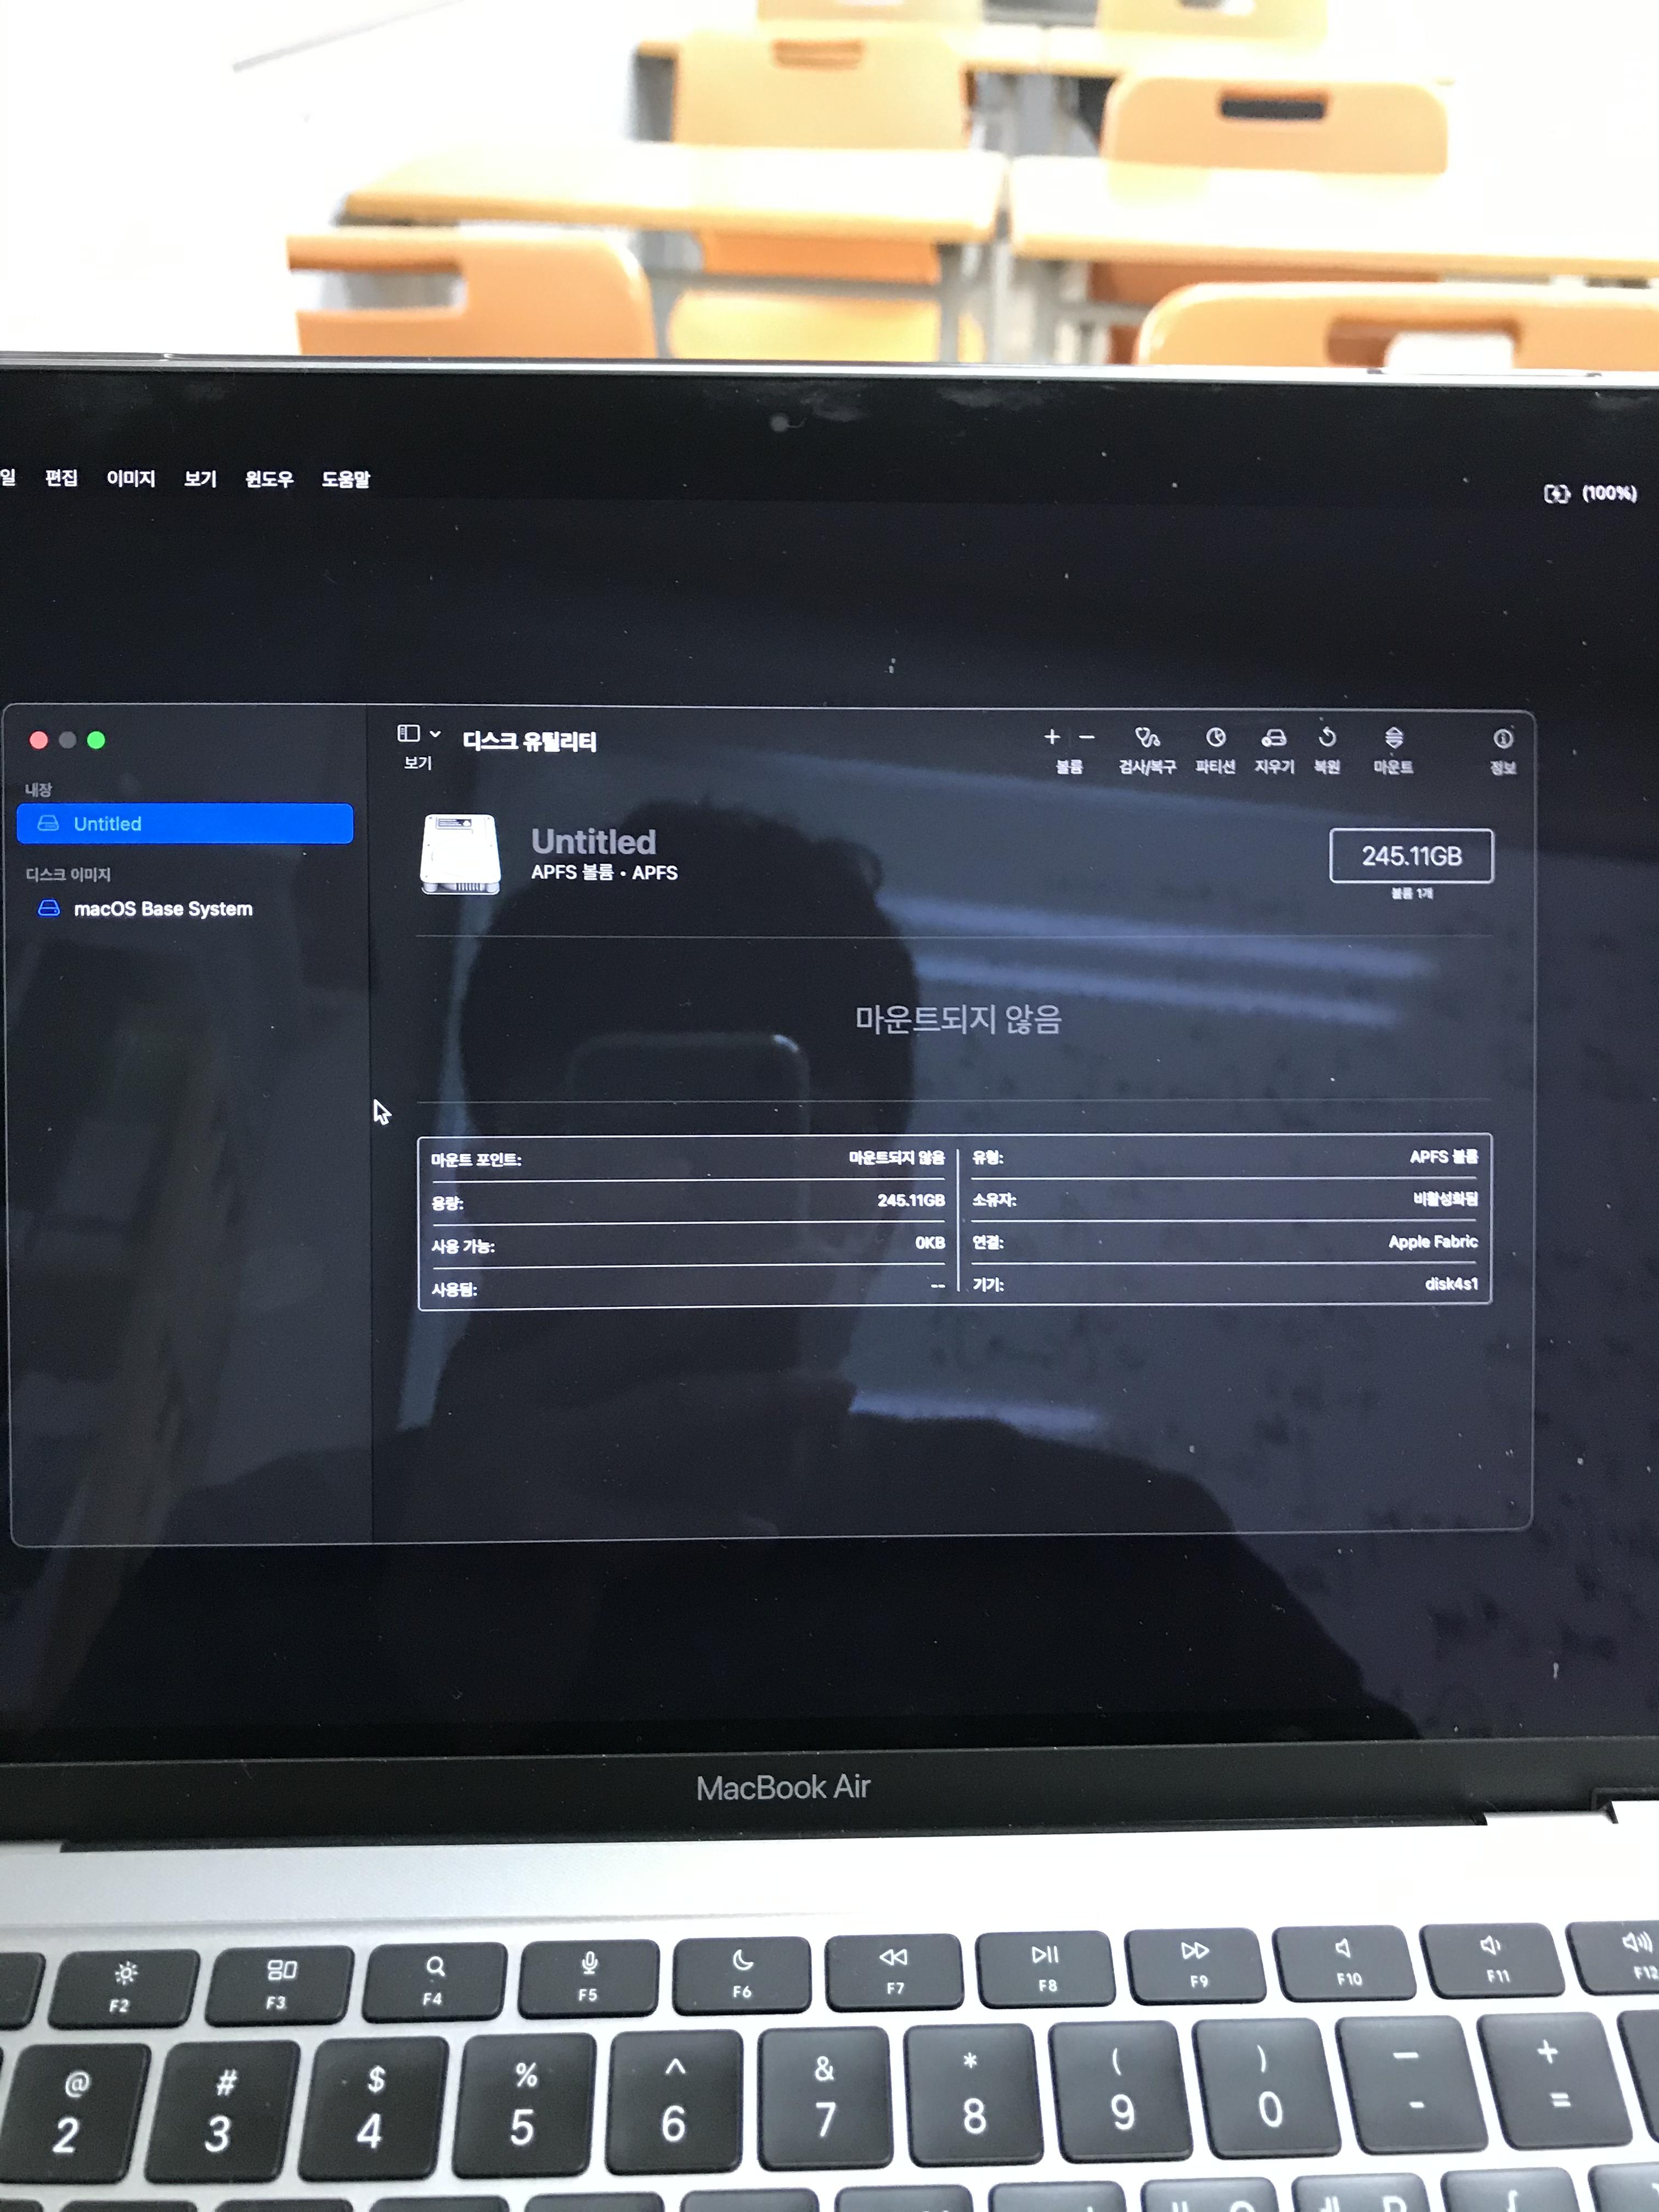Click the battery status icon
Screen dimensions: 1659x2212
click(1556, 493)
